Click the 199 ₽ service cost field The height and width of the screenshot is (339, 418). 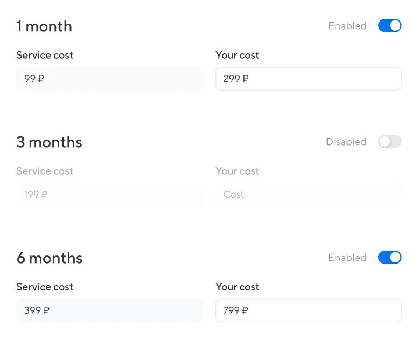point(109,195)
